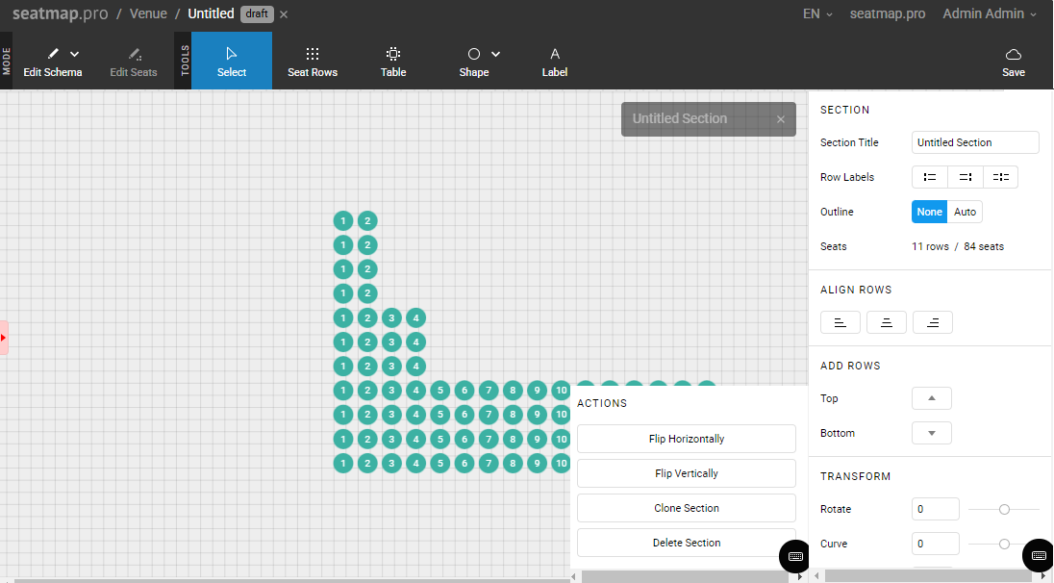Open the Edit Schema mode dropdown
The height and width of the screenshot is (583, 1054).
pos(75,54)
